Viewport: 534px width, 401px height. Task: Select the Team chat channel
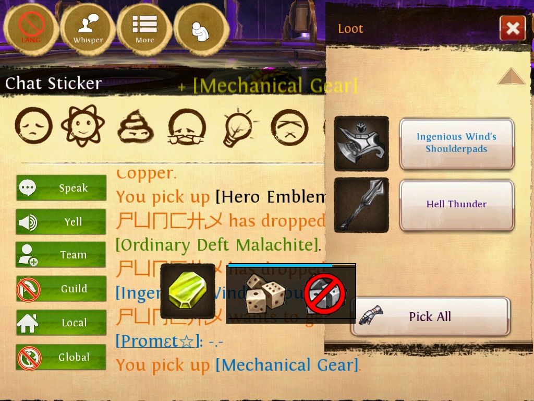click(x=61, y=255)
